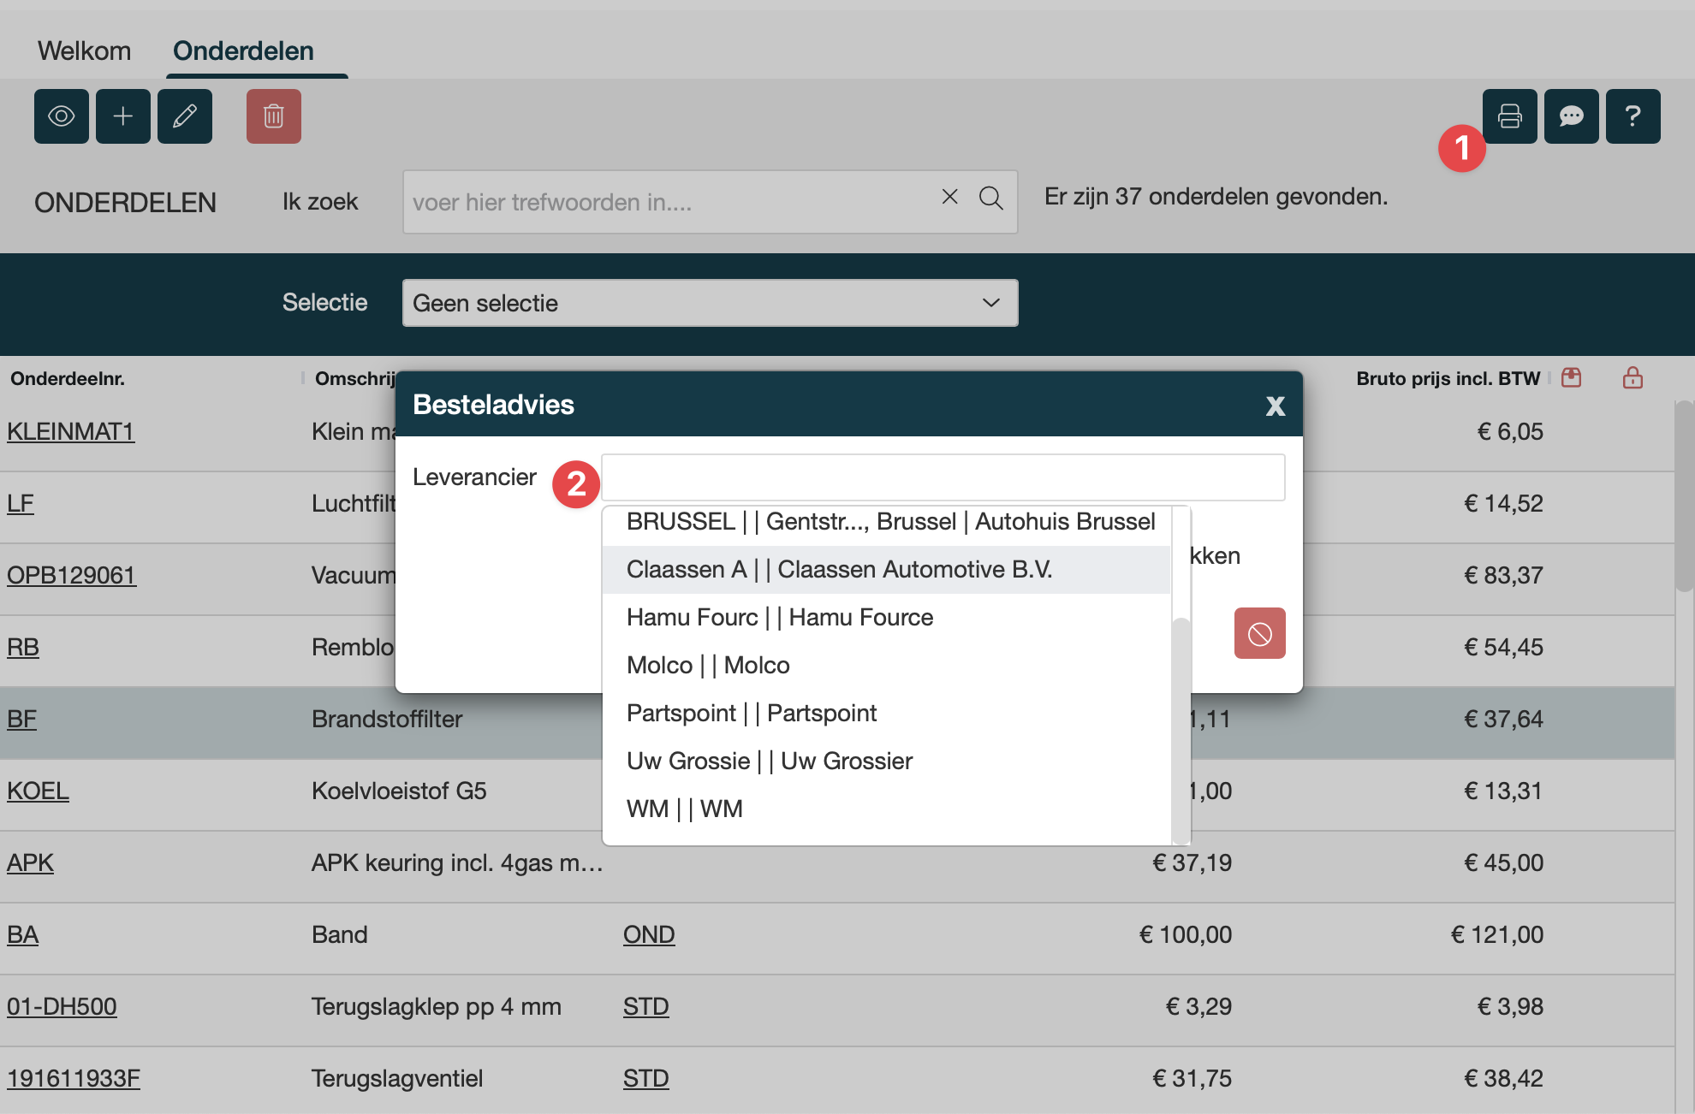Open the chat speech bubble button
The width and height of the screenshot is (1695, 1114).
pyautogui.click(x=1572, y=116)
